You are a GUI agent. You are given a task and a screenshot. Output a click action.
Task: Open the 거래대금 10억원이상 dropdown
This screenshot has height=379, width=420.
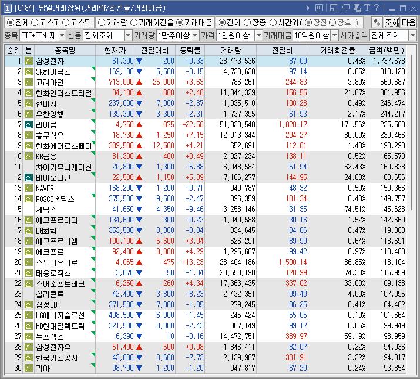(335, 35)
